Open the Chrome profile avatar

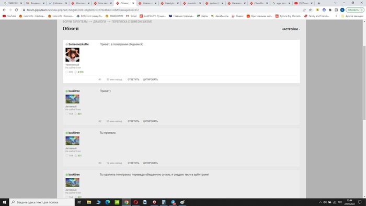click(342, 10)
